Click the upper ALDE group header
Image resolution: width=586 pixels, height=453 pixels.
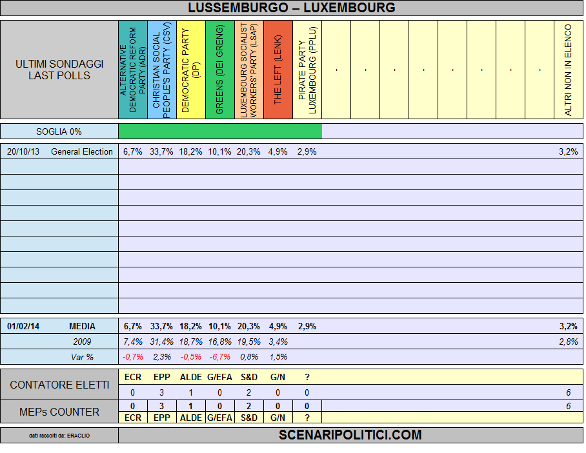[190, 377]
